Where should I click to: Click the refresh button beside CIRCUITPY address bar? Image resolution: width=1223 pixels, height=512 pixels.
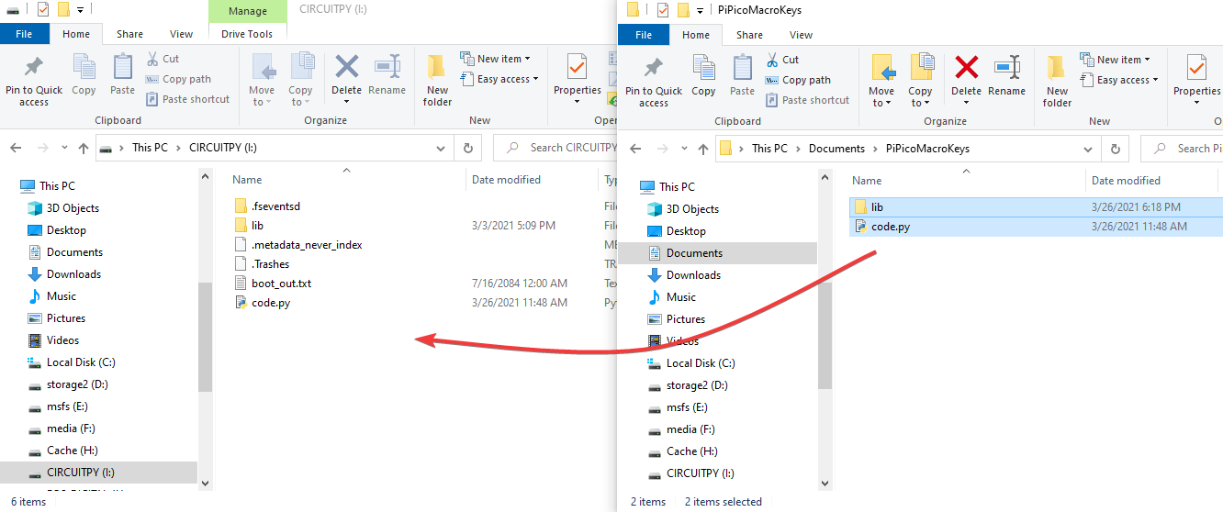coord(468,148)
